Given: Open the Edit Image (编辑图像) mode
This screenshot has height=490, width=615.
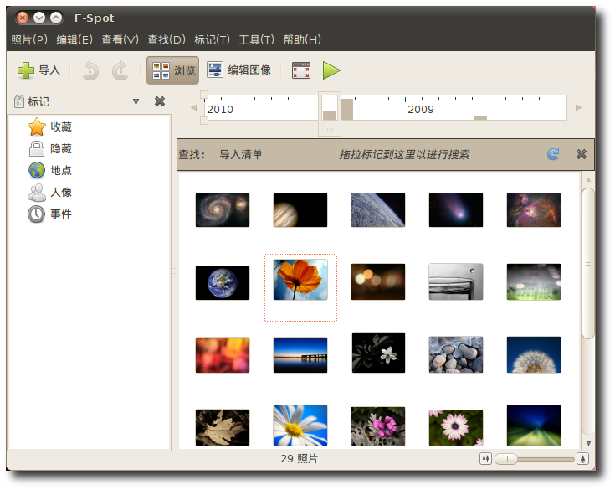Looking at the screenshot, I should tap(239, 70).
